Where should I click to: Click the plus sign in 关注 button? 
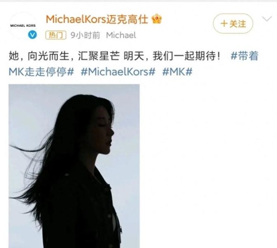coord(224,24)
